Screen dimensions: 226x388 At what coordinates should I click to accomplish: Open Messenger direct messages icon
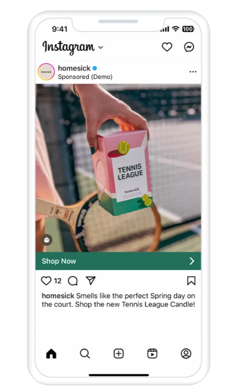189,47
